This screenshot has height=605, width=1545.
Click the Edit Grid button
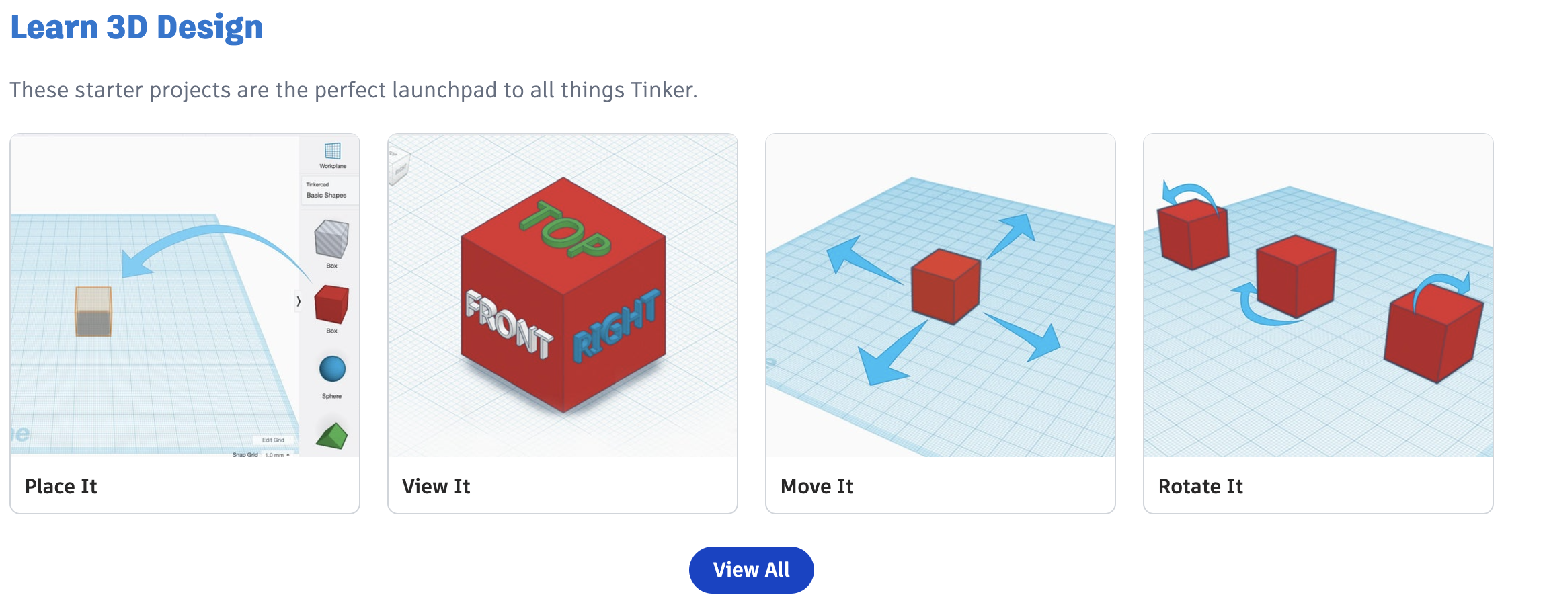273,440
